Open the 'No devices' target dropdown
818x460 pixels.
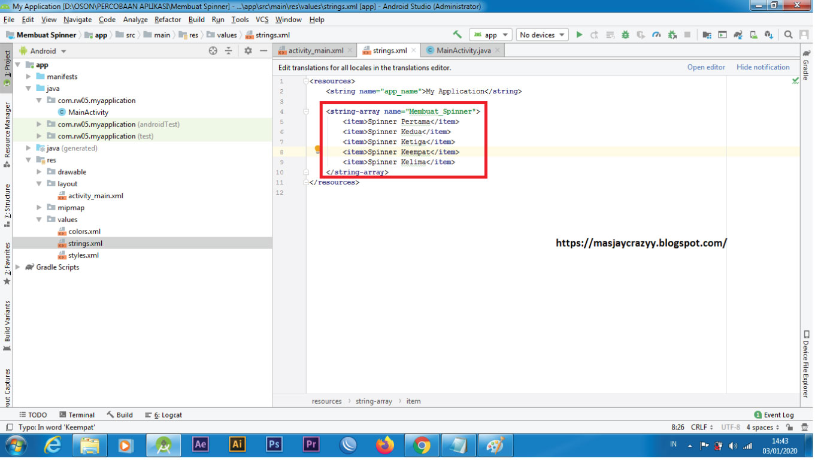coord(541,34)
